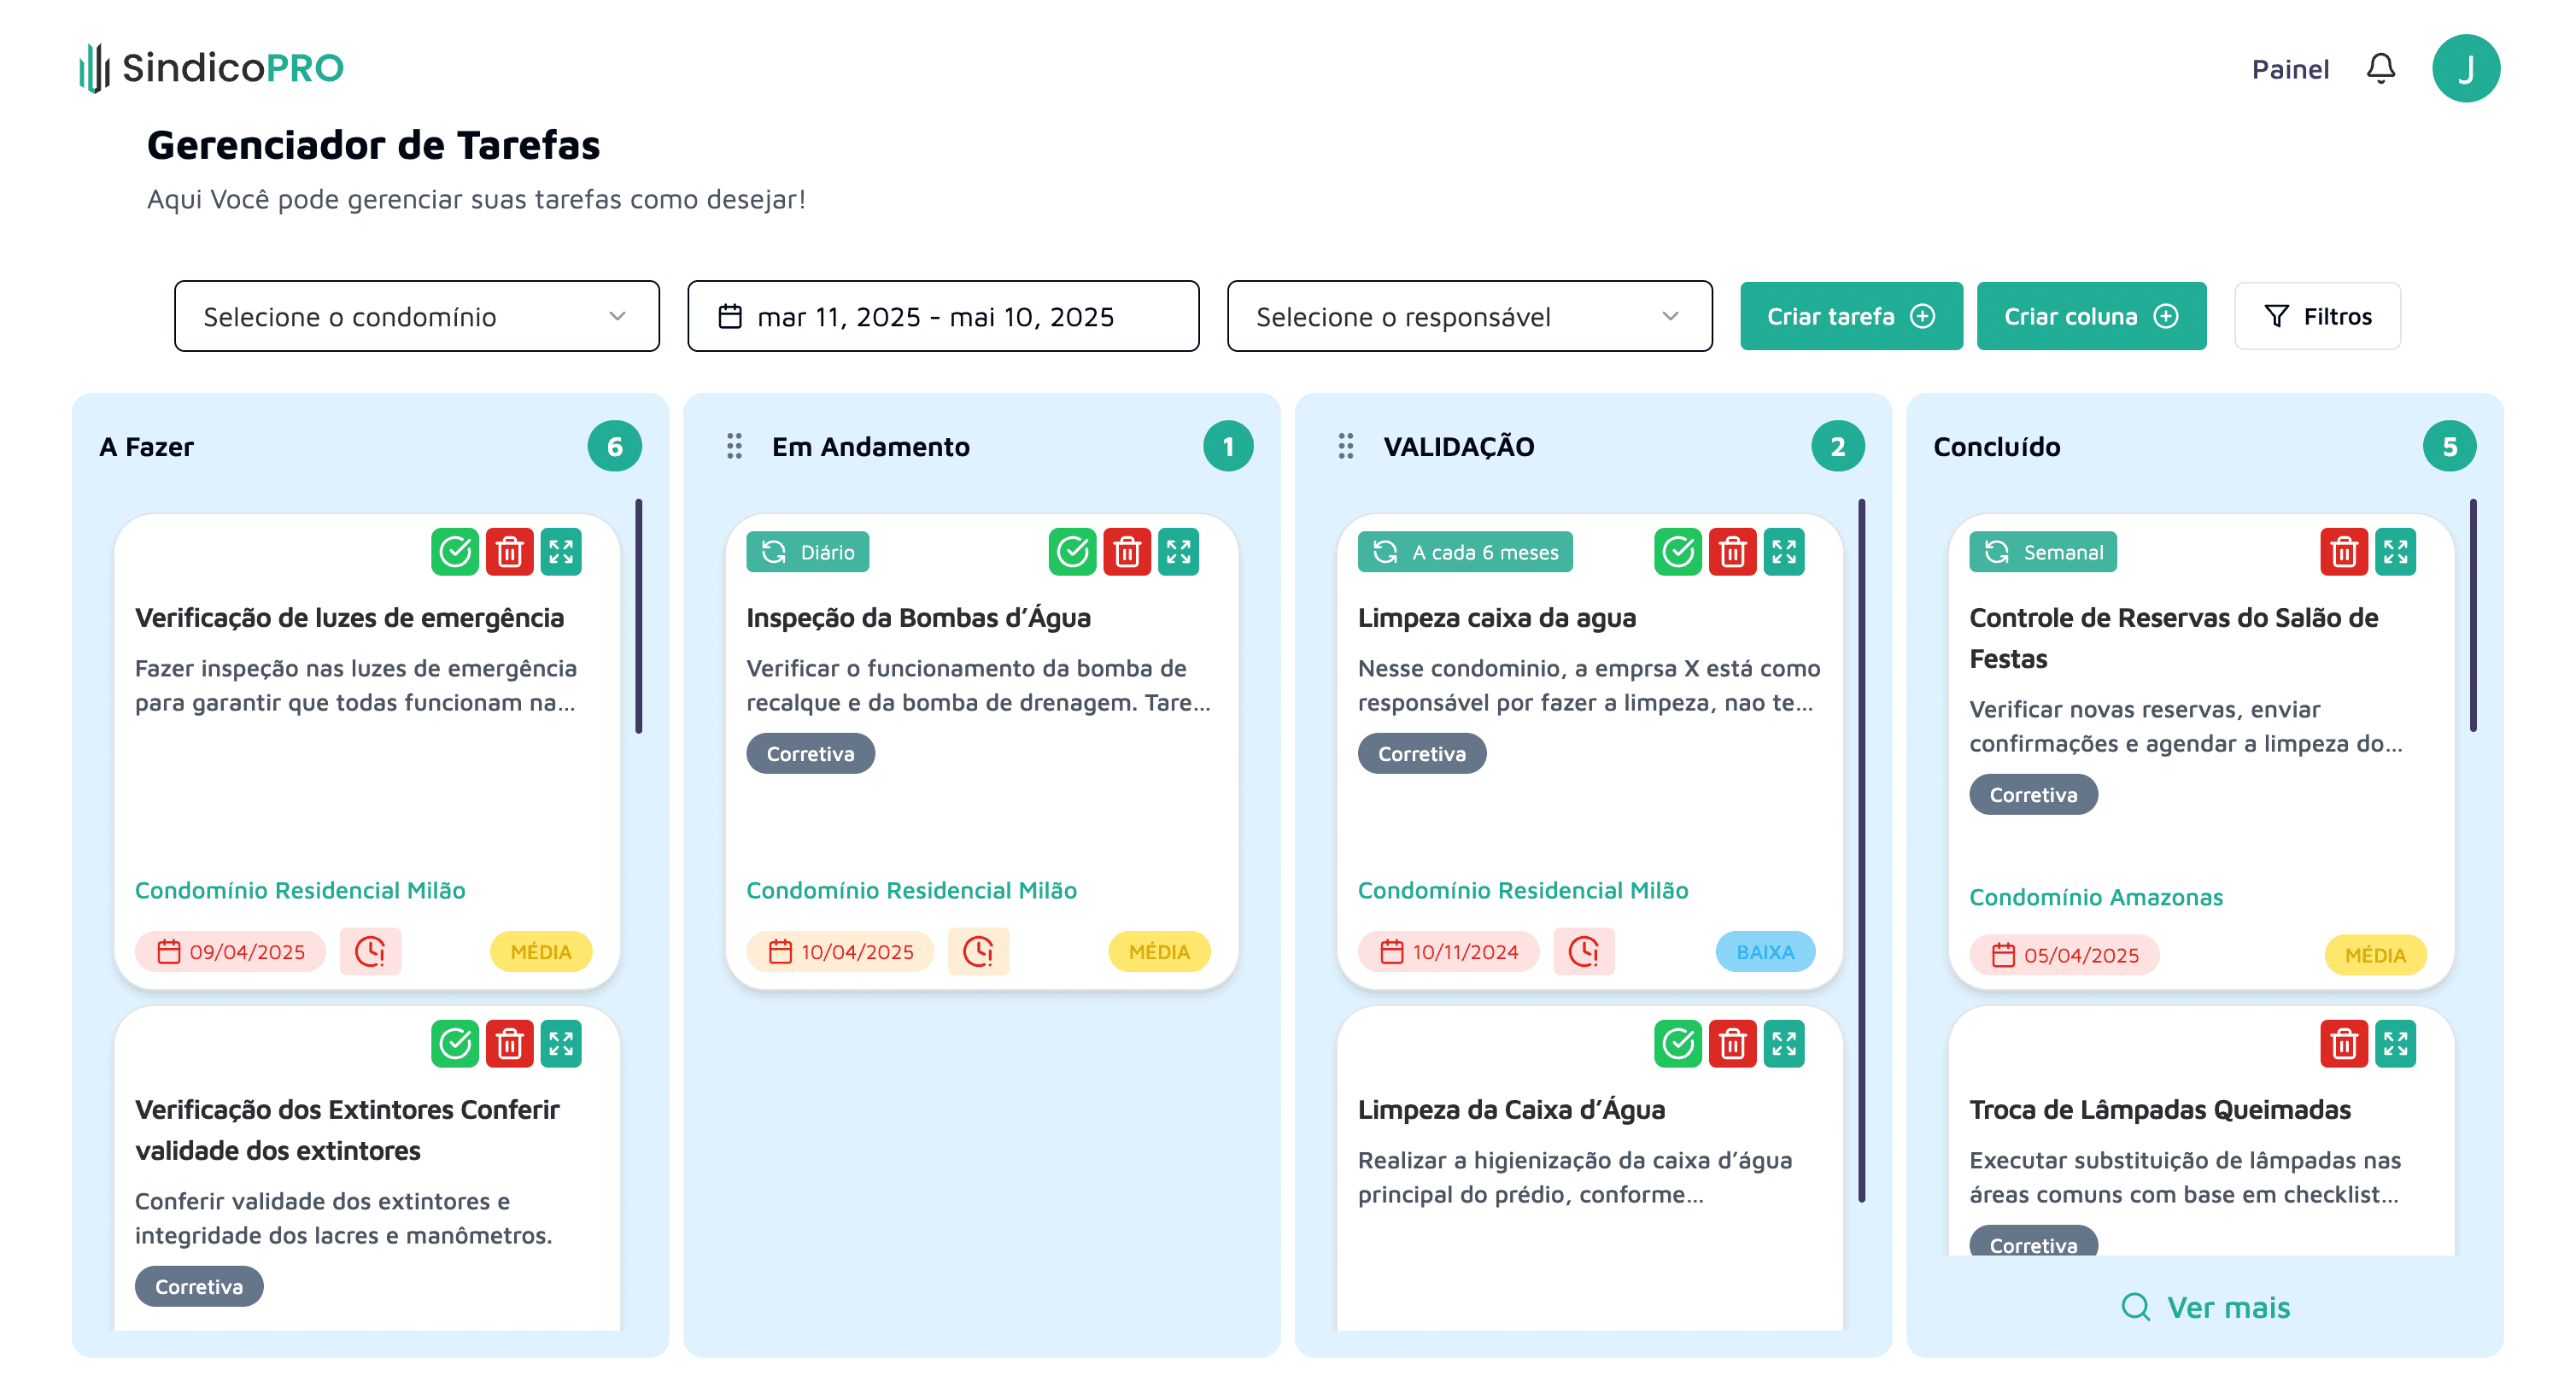
Task: Mark "Verificação de luzes de emergência" as complete
Action: point(456,551)
